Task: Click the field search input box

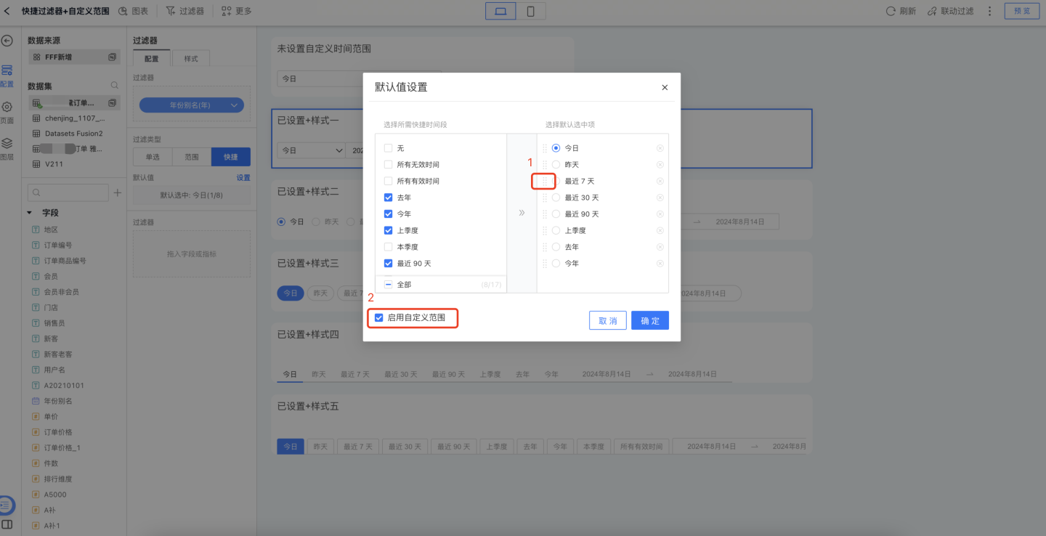Action: click(x=68, y=192)
